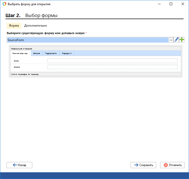This screenshot has width=189, height=179.
Task: Click Информация о процессе header in preview
Action: tap(22, 48)
